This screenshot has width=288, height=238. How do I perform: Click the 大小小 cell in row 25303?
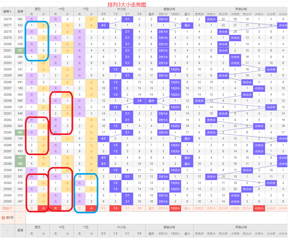tap(247, 189)
